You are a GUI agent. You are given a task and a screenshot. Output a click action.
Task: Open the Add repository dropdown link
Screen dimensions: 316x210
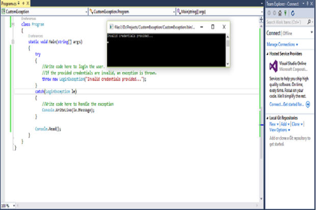click(285, 124)
